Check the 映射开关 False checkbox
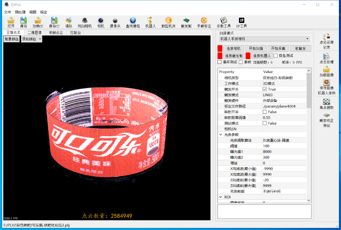Viewport: 341px width, 230px height. click(x=265, y=112)
